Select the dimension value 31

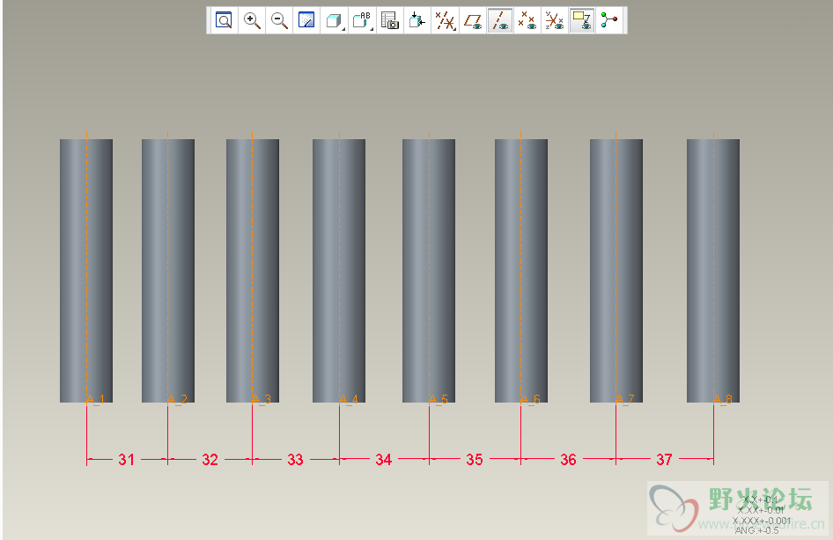[x=127, y=459]
